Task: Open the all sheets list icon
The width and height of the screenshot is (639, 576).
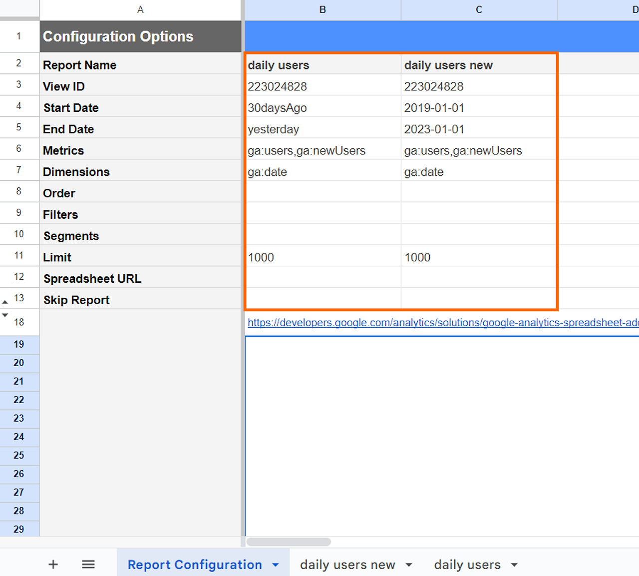Action: point(88,565)
